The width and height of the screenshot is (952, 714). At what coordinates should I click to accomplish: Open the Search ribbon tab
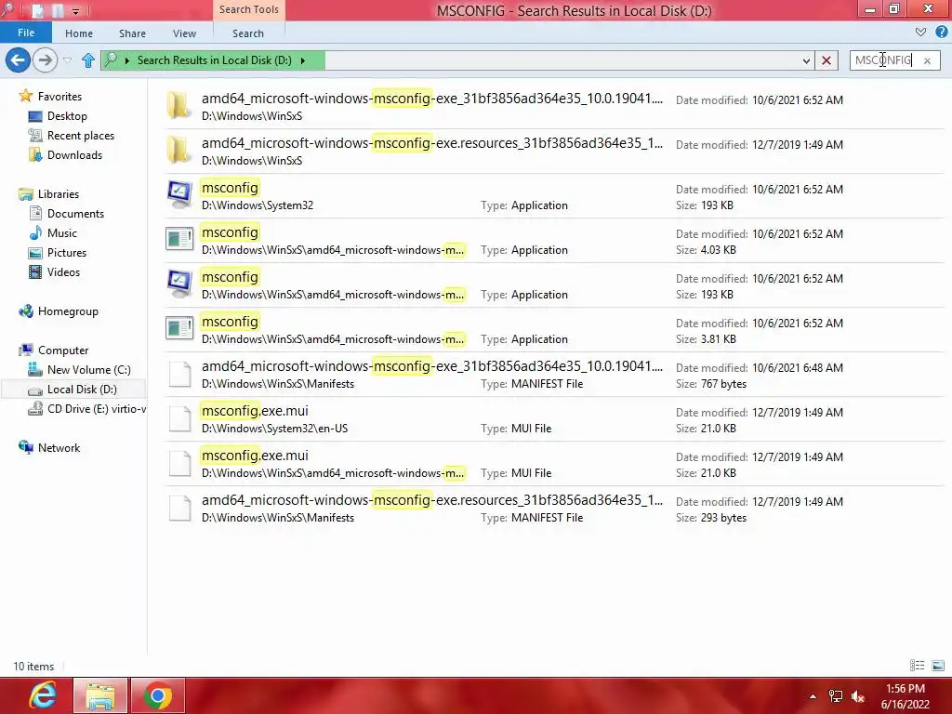(x=247, y=33)
